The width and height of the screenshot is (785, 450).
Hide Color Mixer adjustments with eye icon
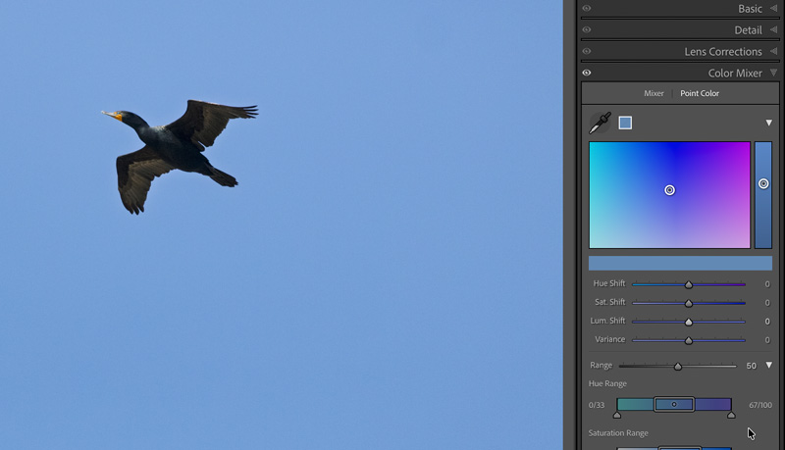[x=587, y=74]
